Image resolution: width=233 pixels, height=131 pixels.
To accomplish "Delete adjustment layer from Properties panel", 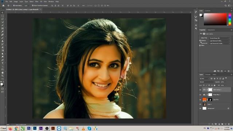I will coord(229,71).
